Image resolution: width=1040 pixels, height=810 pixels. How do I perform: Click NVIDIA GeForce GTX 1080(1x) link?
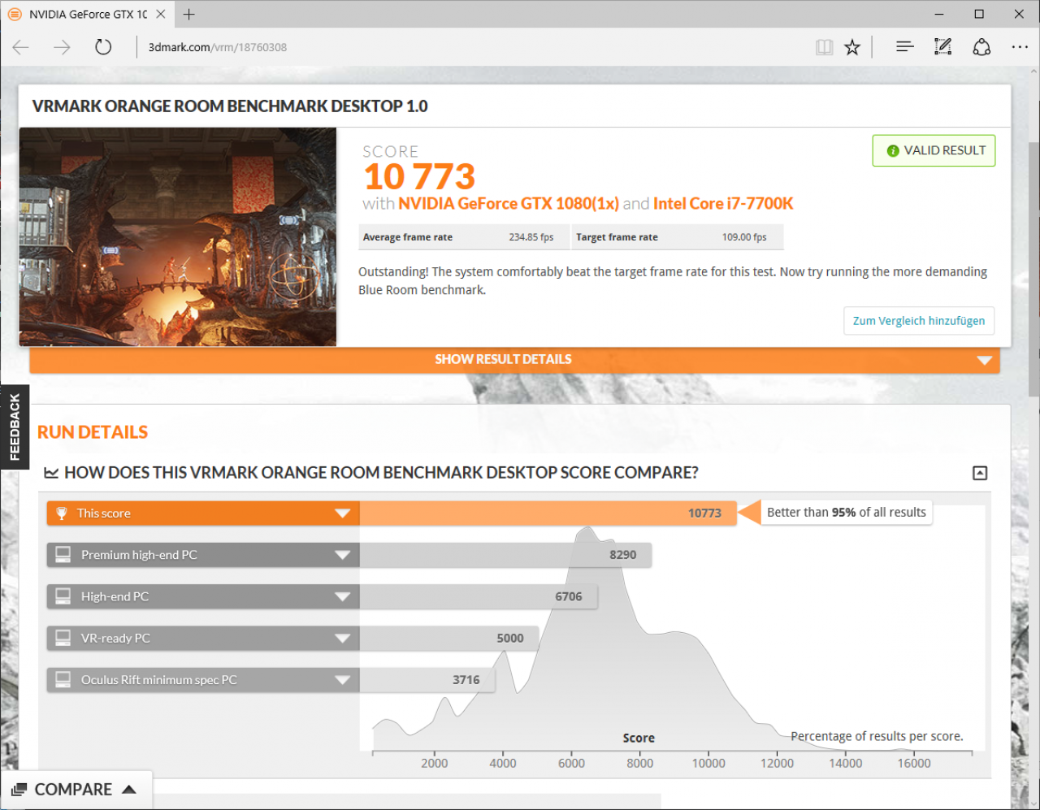tap(509, 203)
